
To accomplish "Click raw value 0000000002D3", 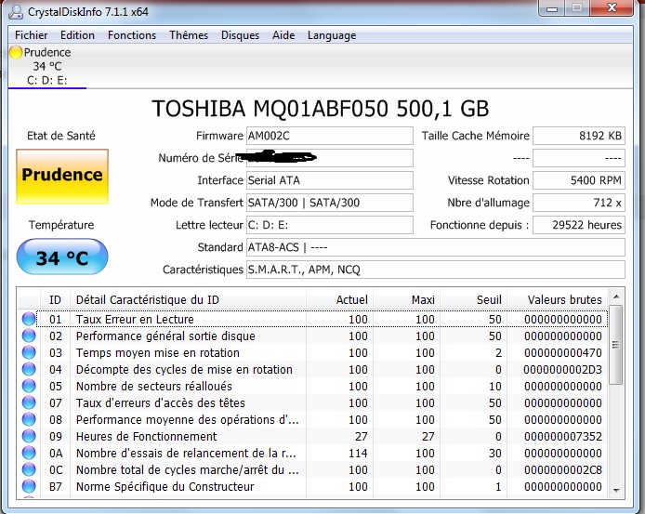I will pos(562,370).
